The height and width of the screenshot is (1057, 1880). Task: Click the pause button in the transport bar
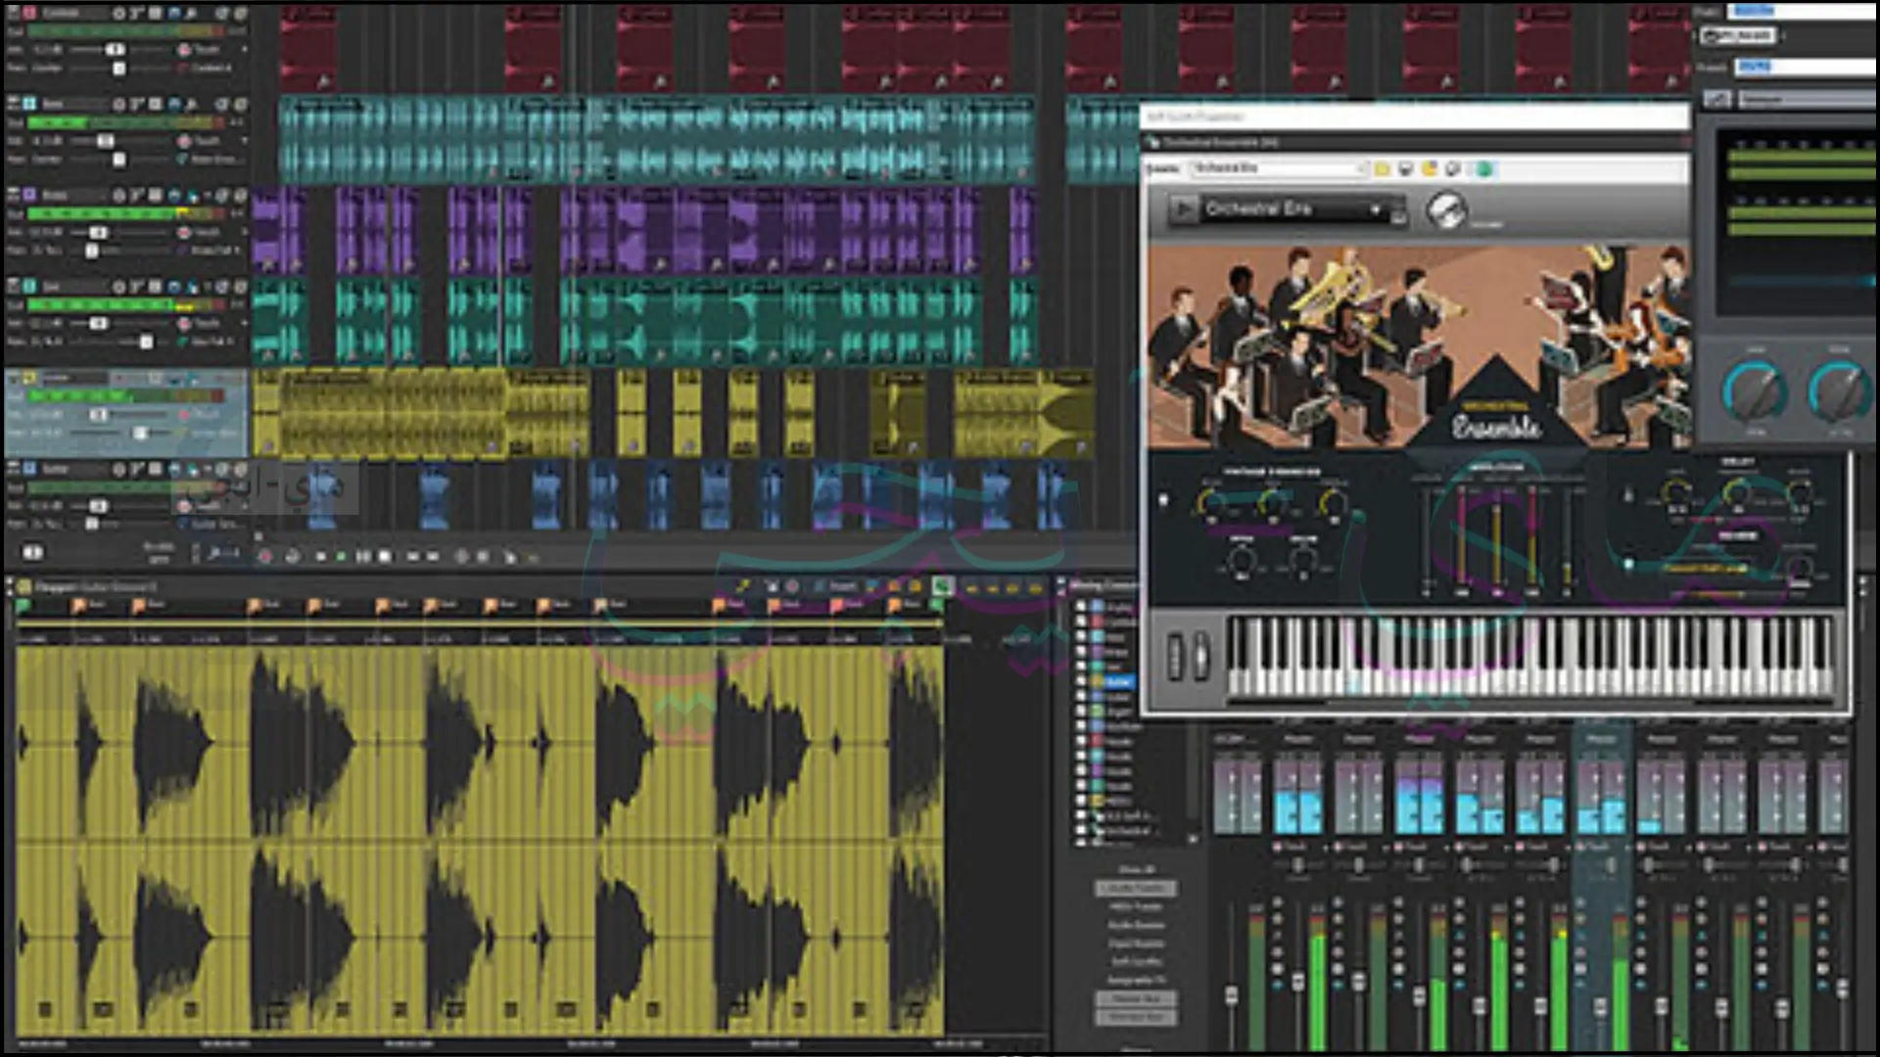(x=363, y=556)
